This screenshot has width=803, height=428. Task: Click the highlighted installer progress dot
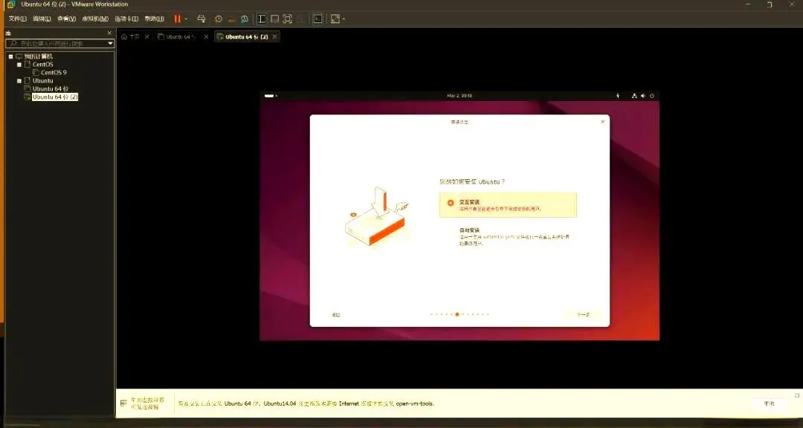[x=457, y=314]
